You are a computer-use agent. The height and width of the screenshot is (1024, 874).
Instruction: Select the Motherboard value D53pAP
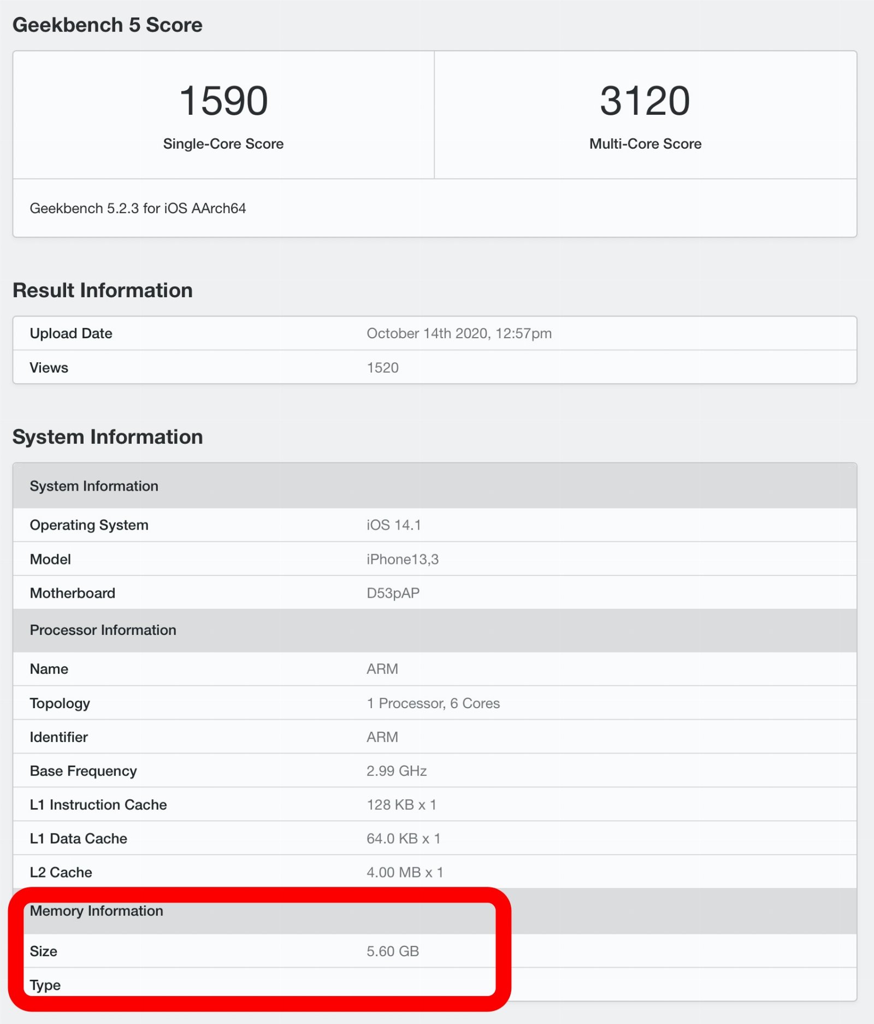[x=393, y=593]
